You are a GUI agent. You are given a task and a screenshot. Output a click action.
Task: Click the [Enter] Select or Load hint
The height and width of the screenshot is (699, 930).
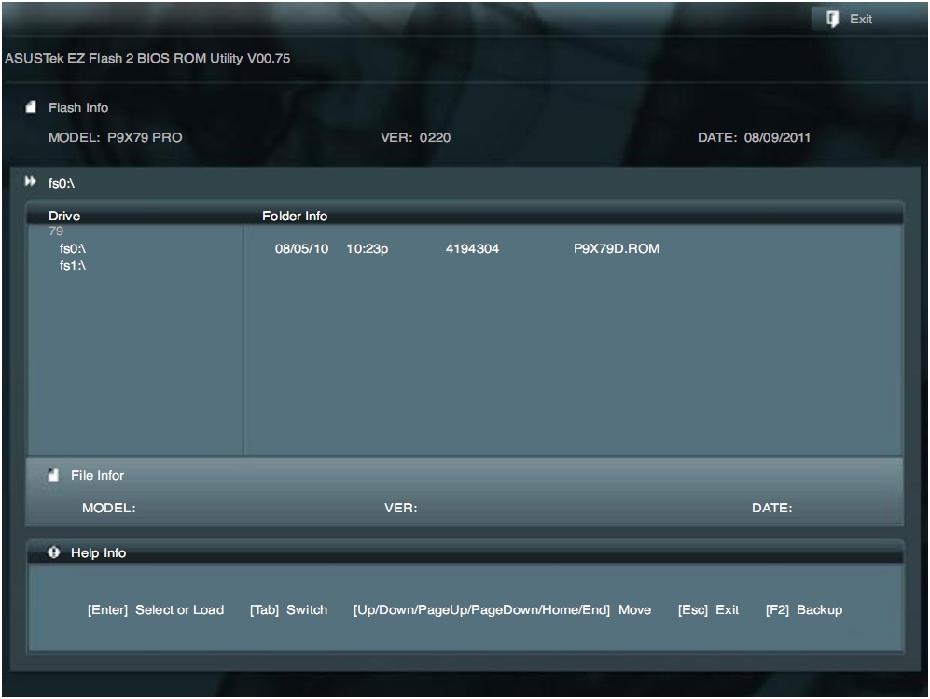click(156, 610)
